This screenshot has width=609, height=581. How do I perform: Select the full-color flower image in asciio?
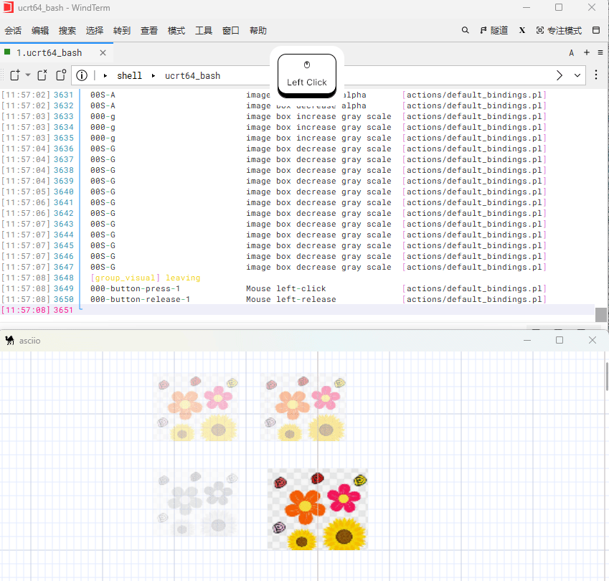[x=317, y=509]
